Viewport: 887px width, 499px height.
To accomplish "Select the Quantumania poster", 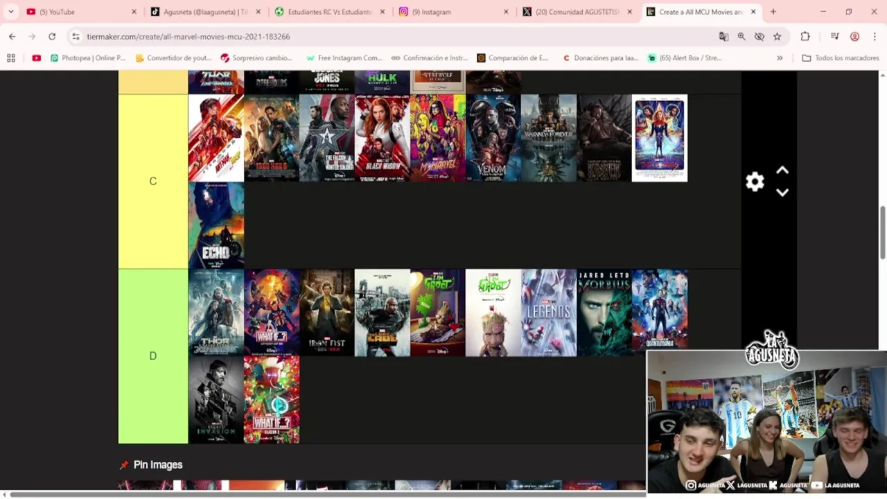I will [x=660, y=313].
